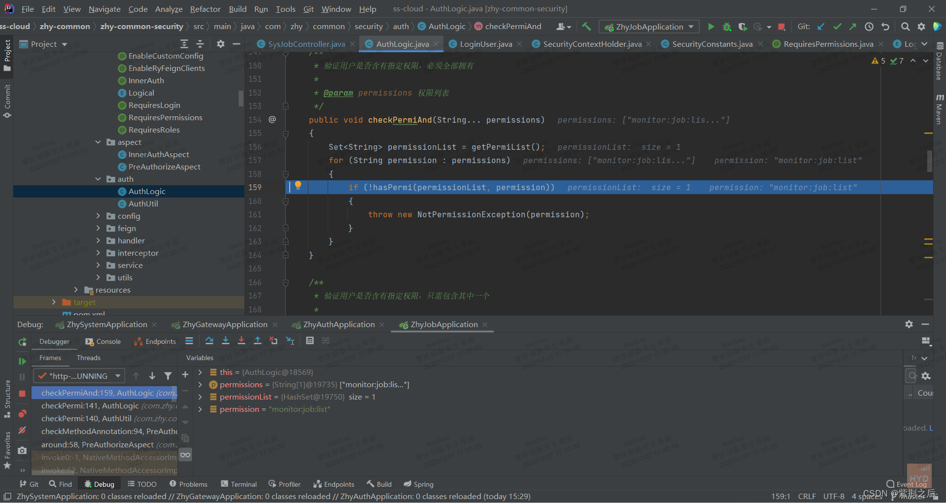Stop the running process with the red square
Image resolution: width=946 pixels, height=503 pixels.
tap(781, 27)
